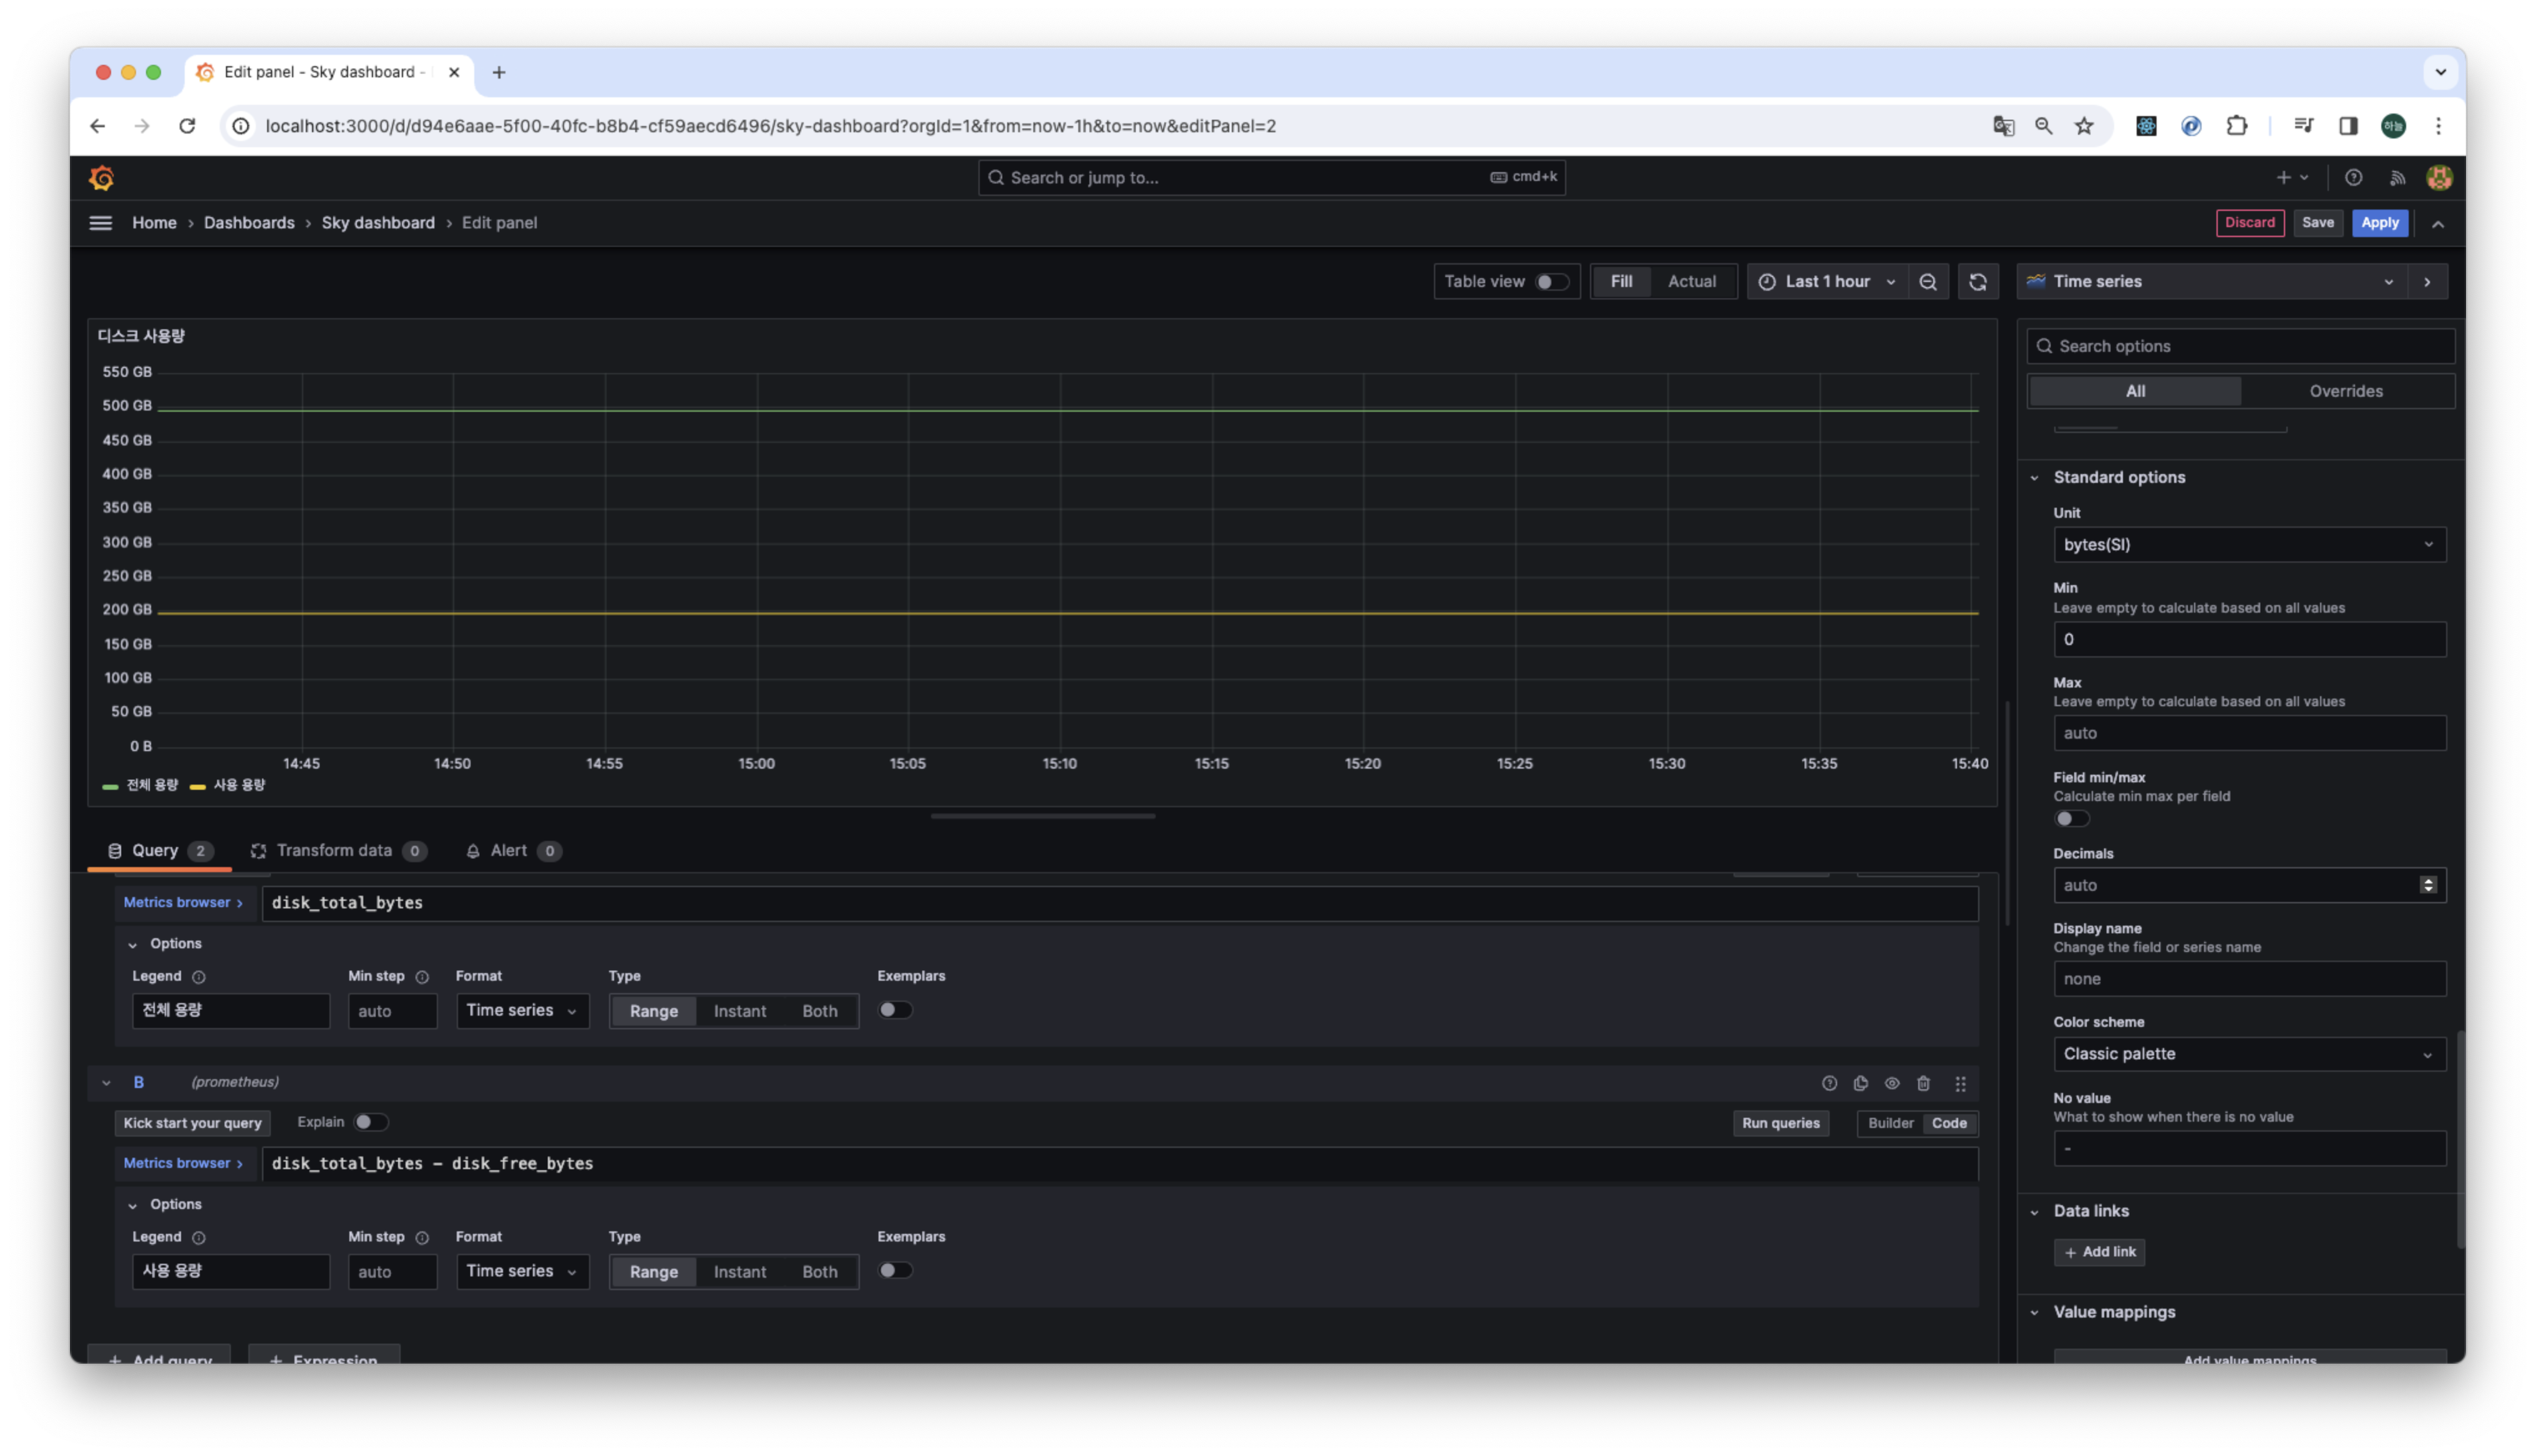Toggle Explain switch for query B

coord(370,1122)
